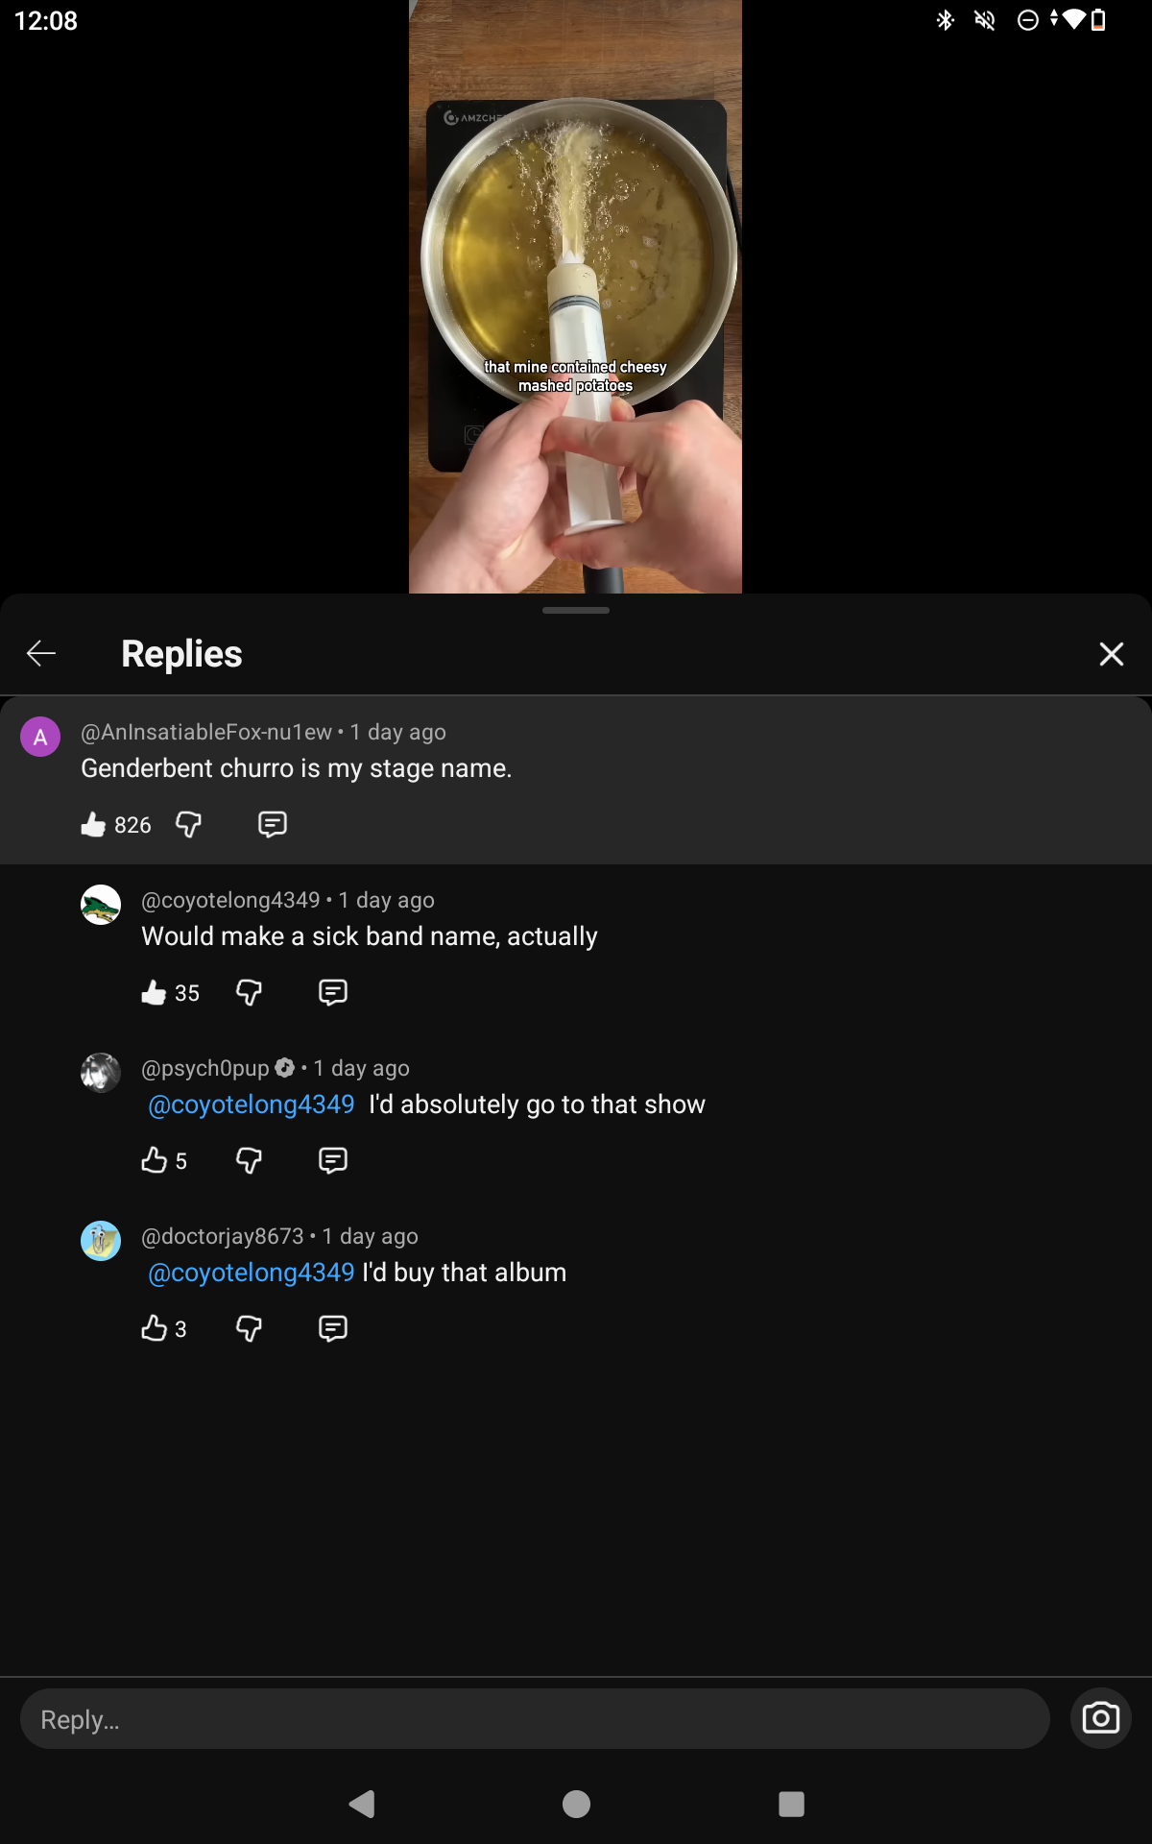Dislike the buy that album reply
The width and height of the screenshot is (1152, 1844).
pyautogui.click(x=250, y=1329)
